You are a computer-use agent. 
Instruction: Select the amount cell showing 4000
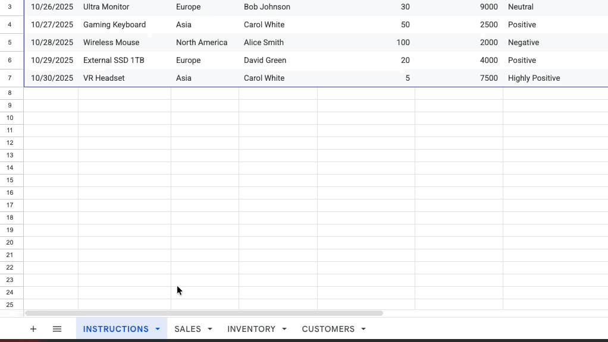click(x=459, y=61)
